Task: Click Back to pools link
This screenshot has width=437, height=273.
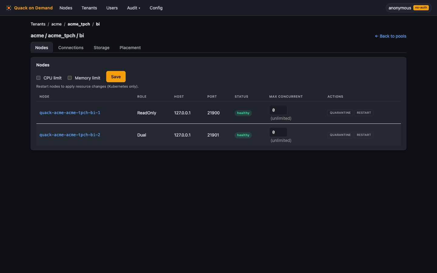Action: click(x=391, y=36)
